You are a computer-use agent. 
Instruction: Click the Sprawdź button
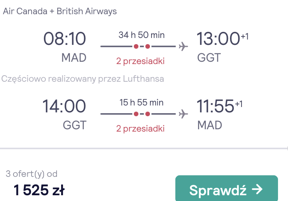[226, 188]
